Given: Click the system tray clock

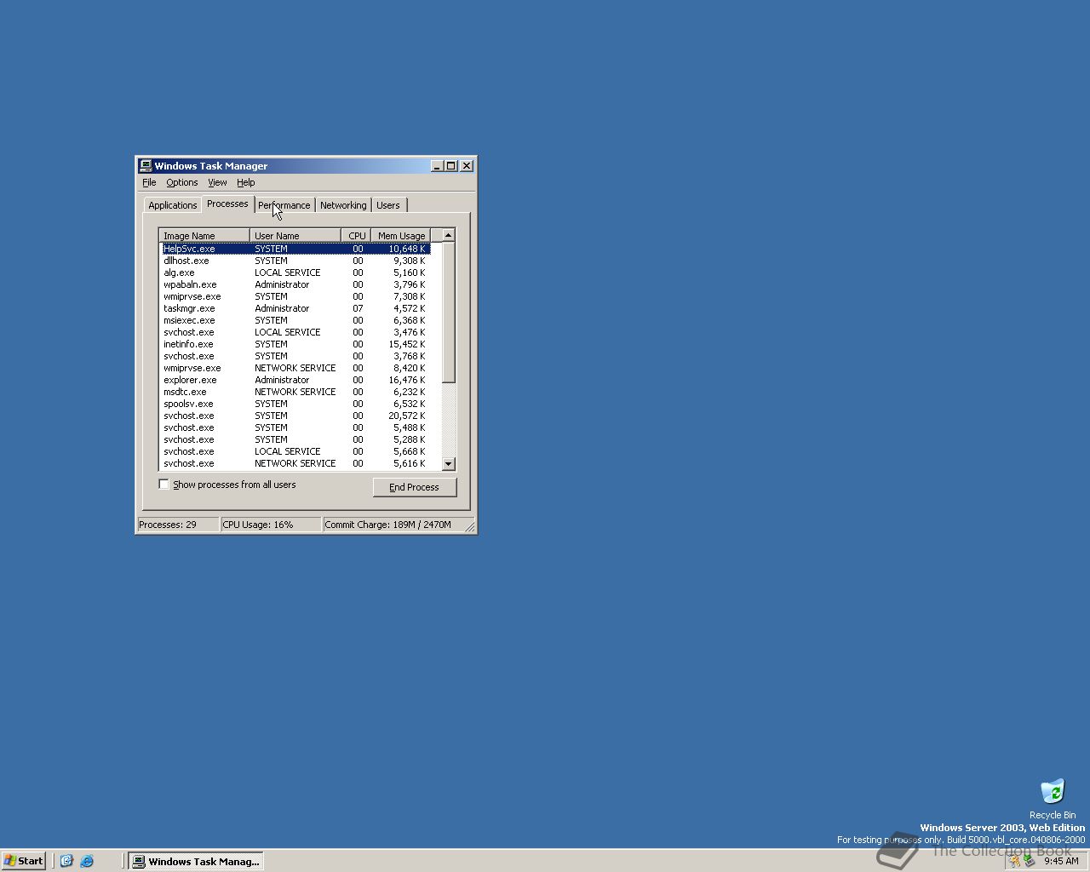Looking at the screenshot, I should pos(1061,861).
